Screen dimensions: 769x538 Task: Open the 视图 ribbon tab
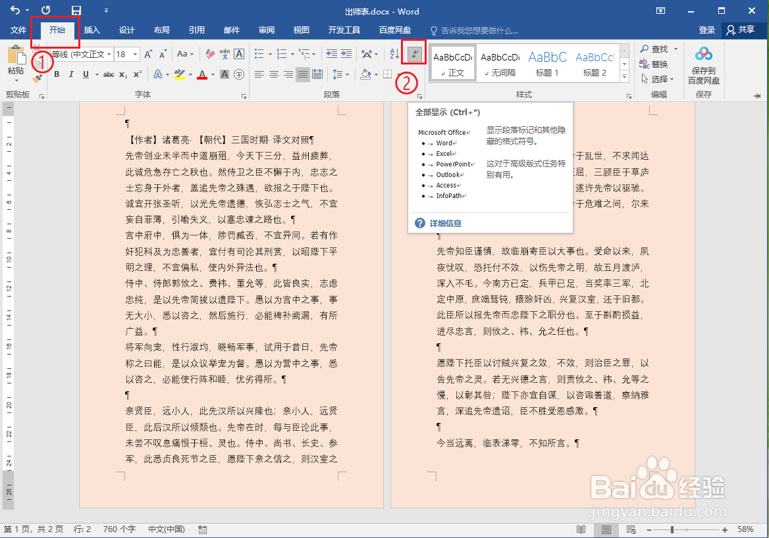tap(301, 30)
